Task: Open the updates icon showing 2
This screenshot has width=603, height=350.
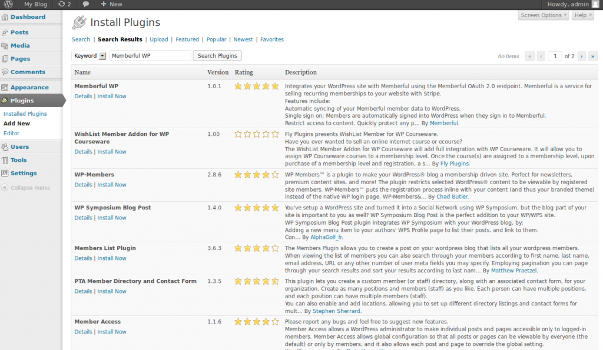Action: (x=65, y=4)
